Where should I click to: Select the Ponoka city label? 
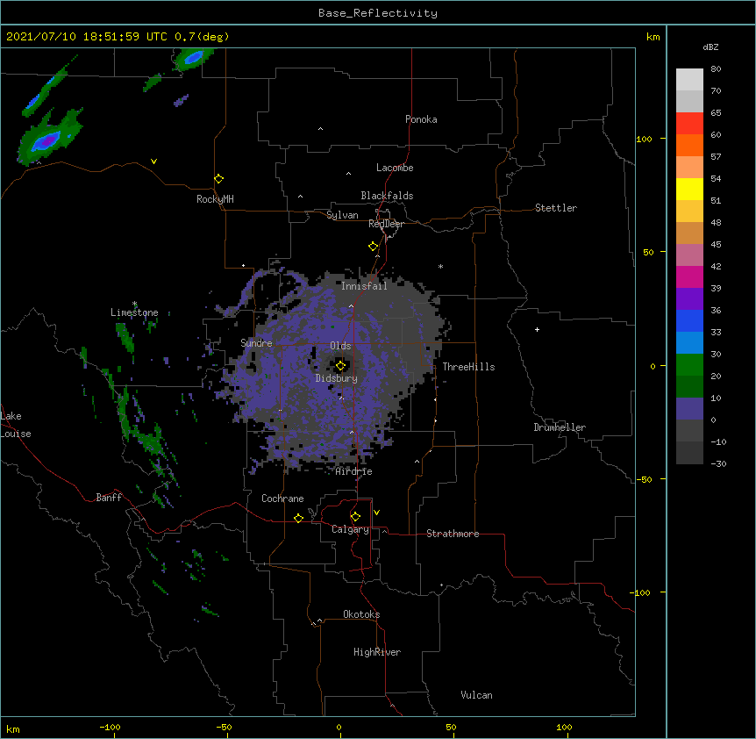coord(421,119)
